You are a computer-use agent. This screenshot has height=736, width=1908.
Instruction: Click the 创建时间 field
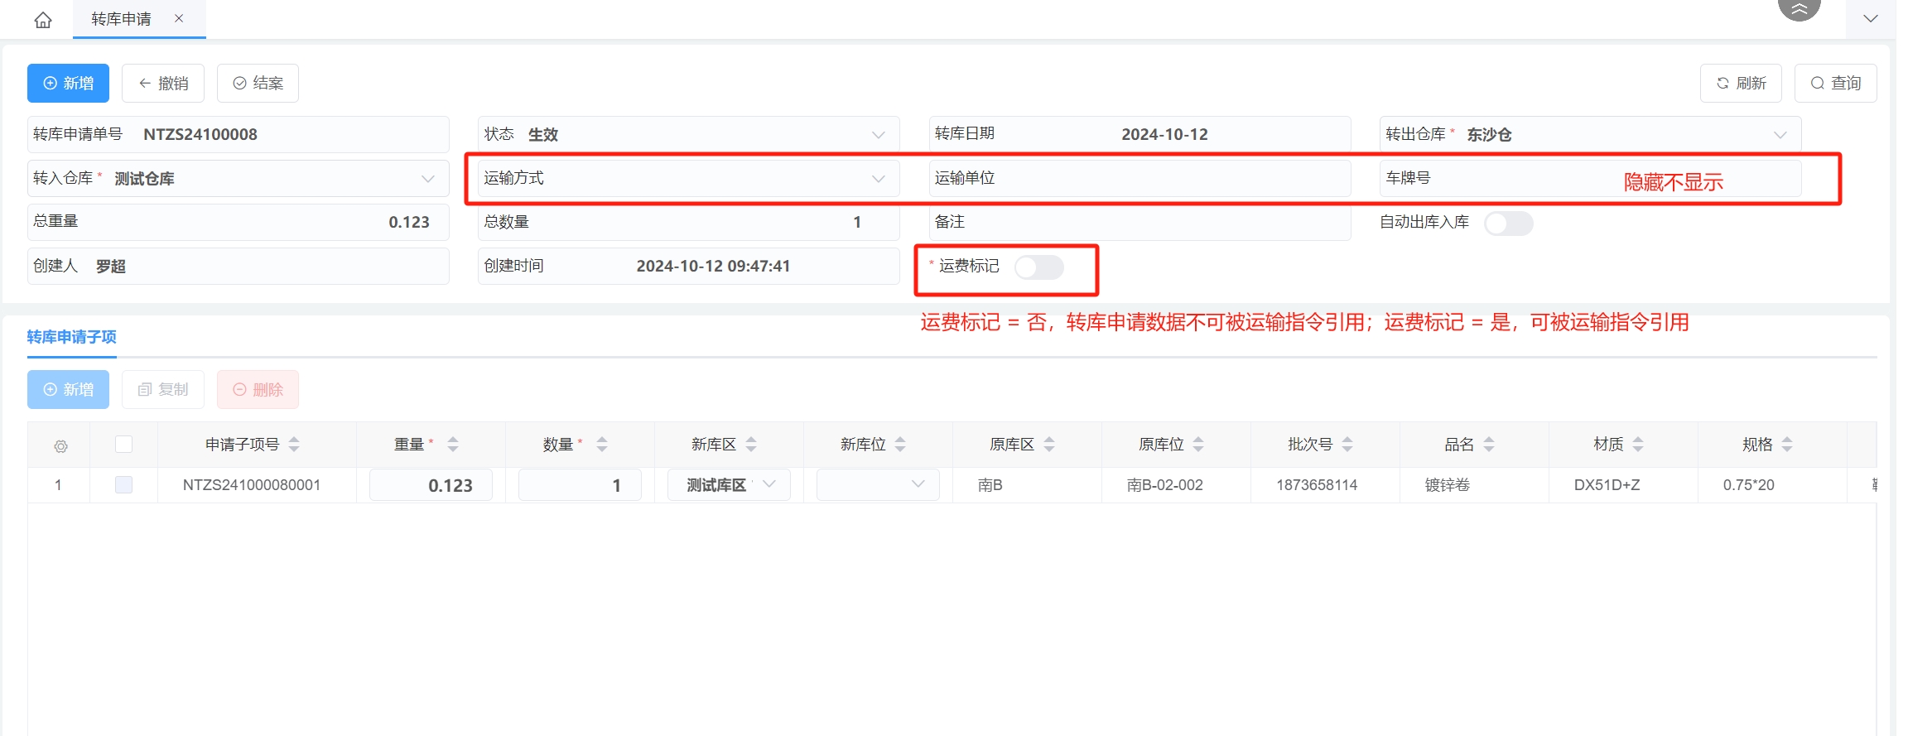coord(688,266)
